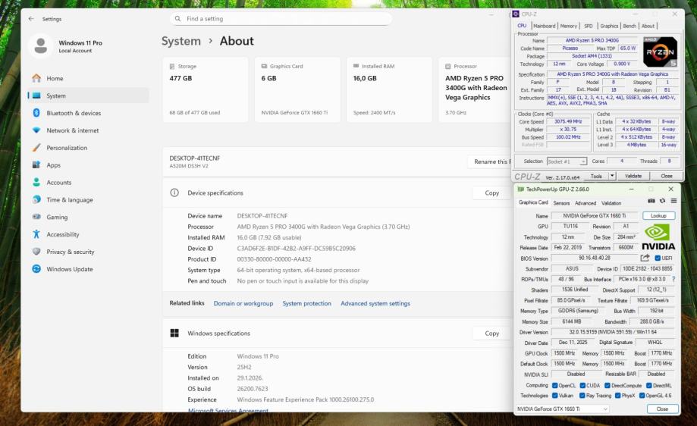Click the Ryzen 5 logo in CPU-Z
The width and height of the screenshot is (697, 426).
(660, 52)
